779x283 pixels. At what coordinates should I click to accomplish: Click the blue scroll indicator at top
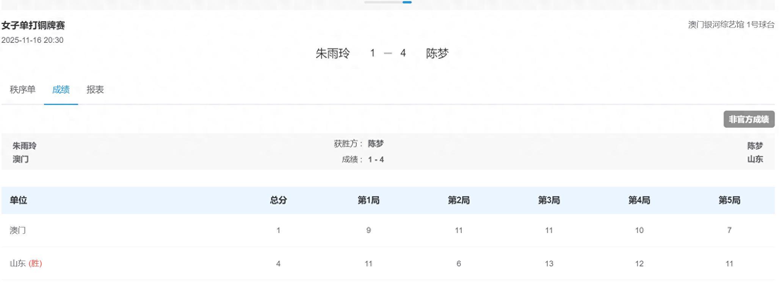click(407, 2)
